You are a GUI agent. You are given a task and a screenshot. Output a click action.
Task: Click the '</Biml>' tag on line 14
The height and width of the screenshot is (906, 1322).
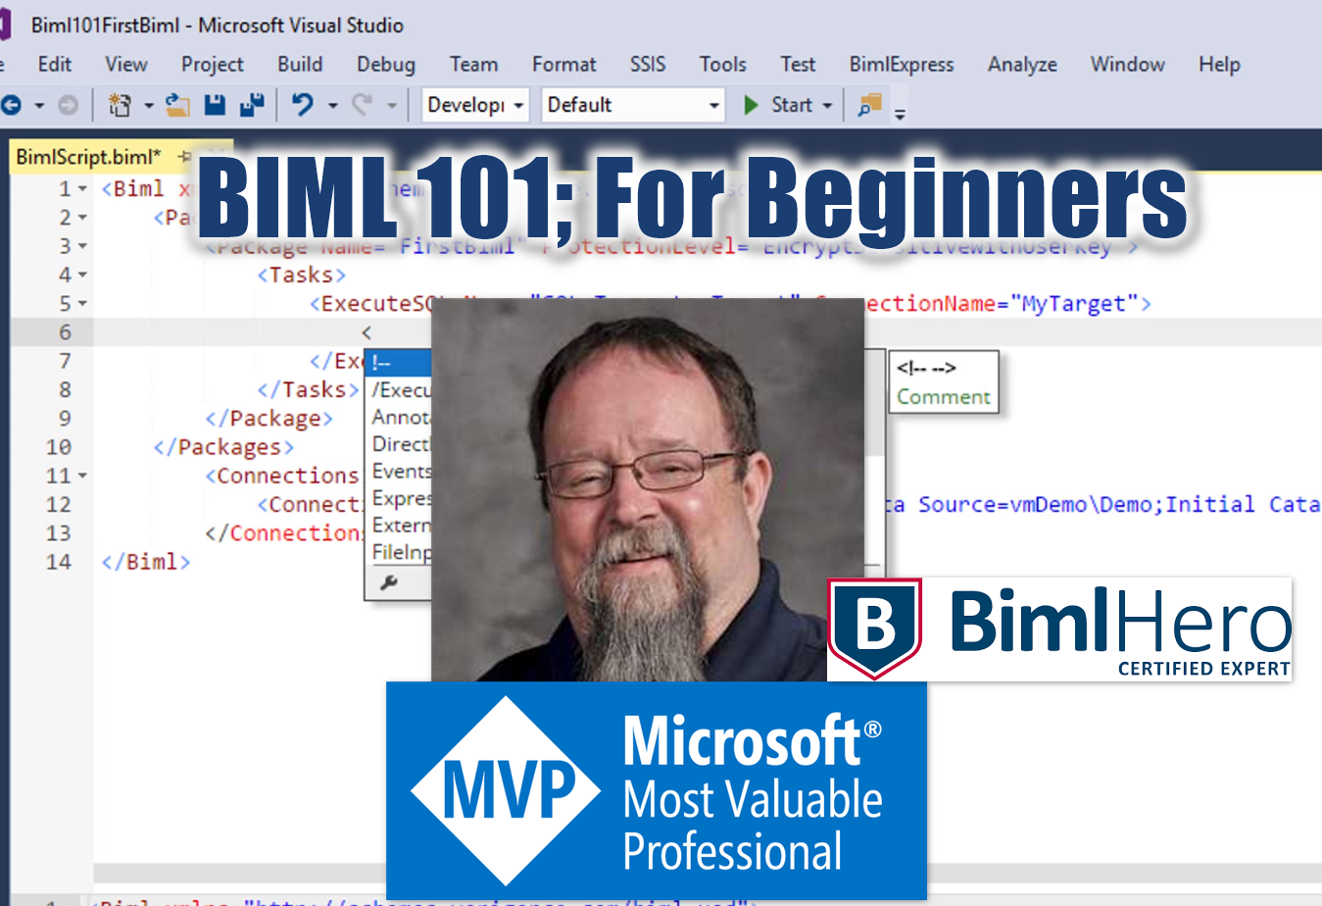146,562
